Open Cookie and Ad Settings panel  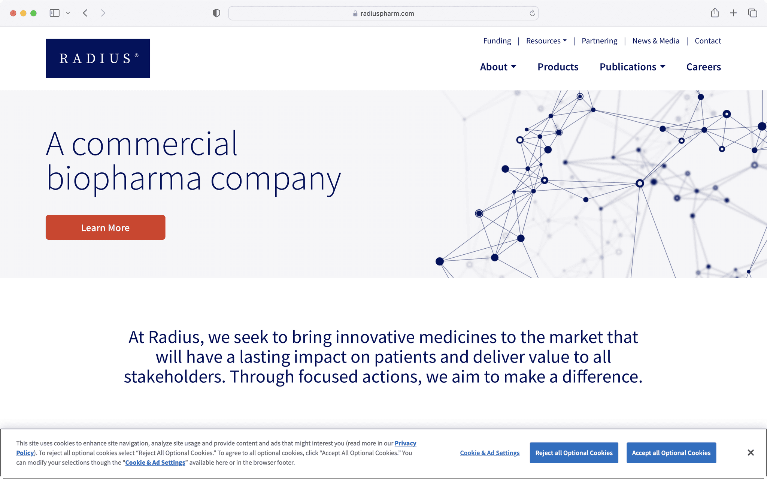tap(489, 452)
